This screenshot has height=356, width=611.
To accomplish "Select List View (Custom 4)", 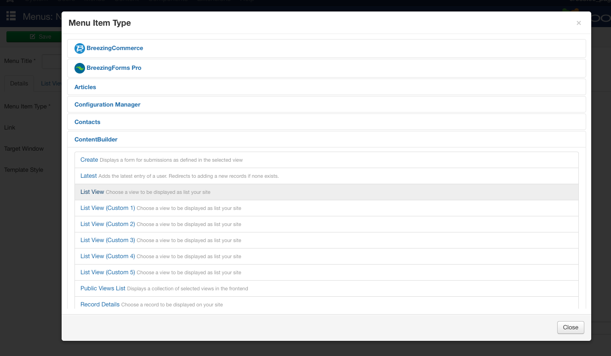I will (326, 256).
